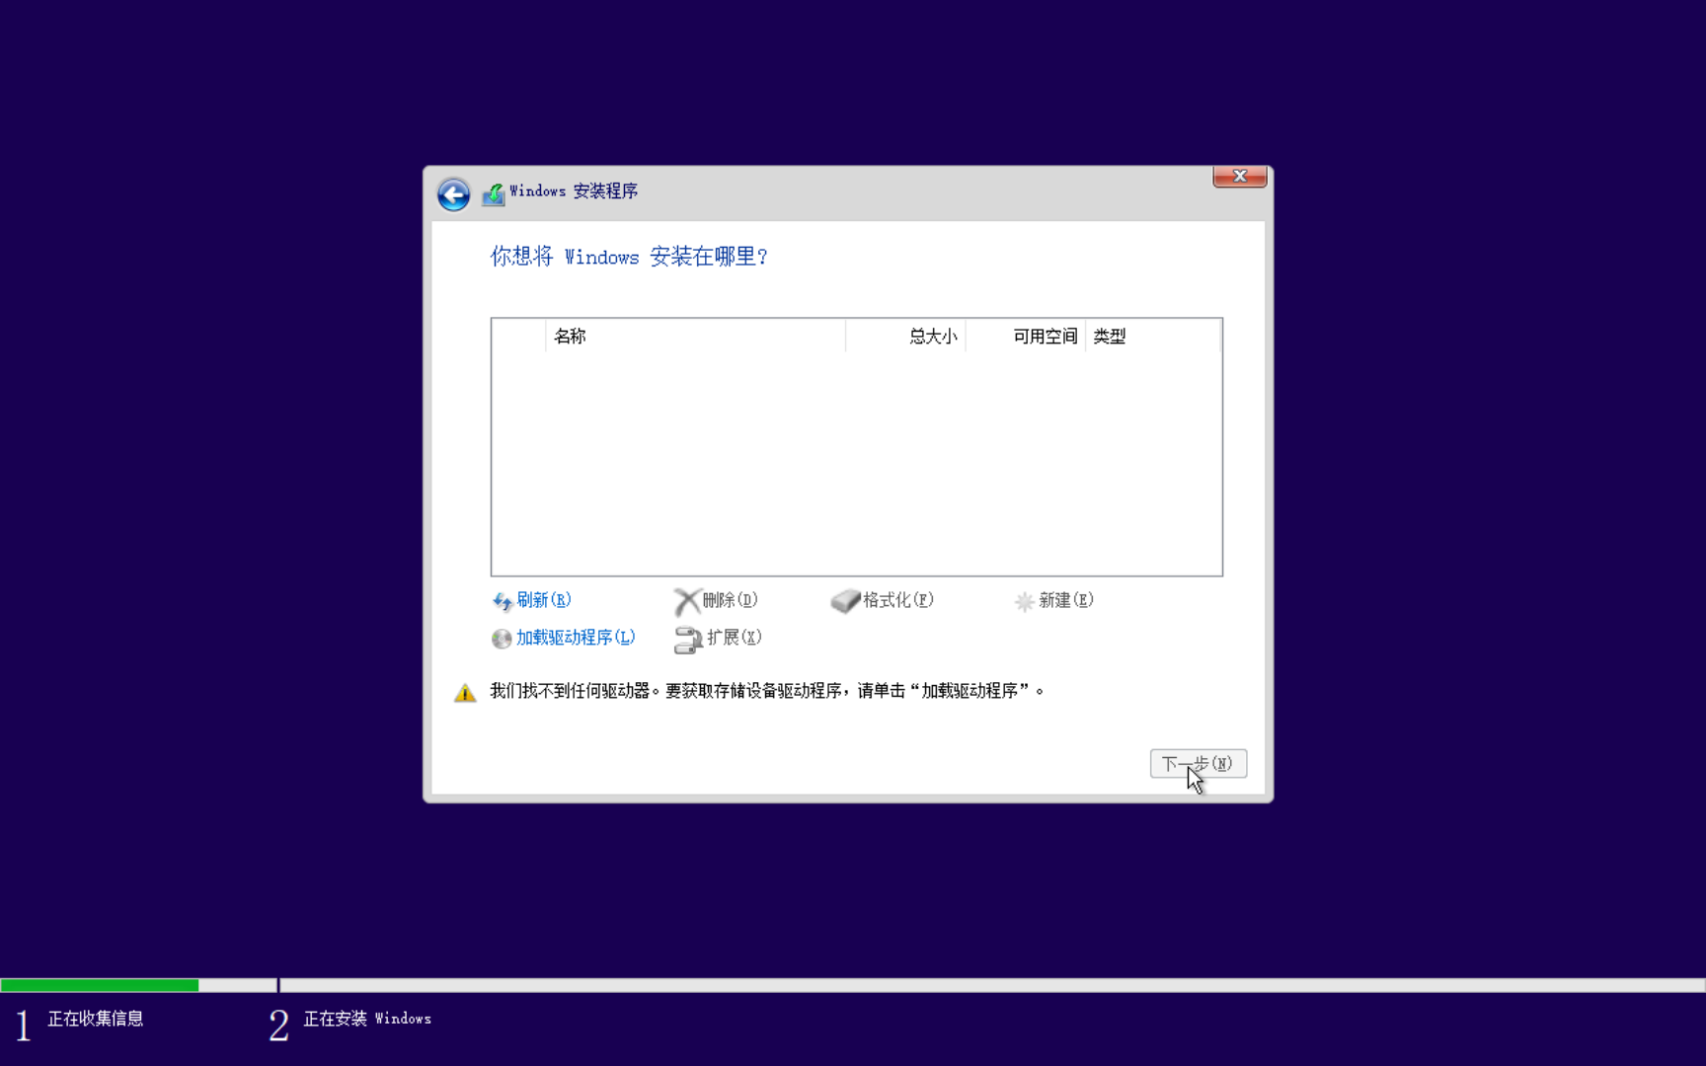Click the Format partition icon
Screen dimensions: 1706x1066
(846, 600)
